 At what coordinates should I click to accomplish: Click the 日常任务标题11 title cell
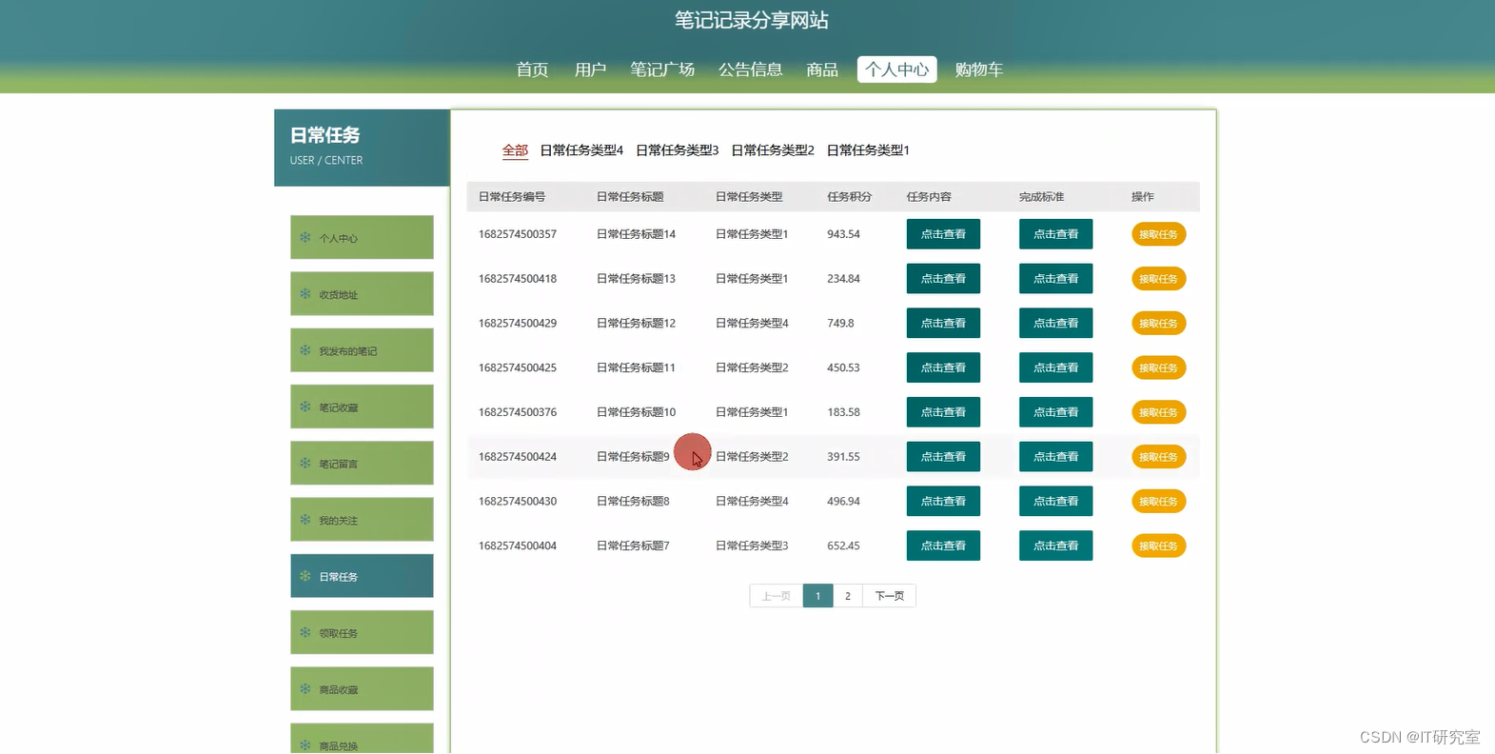point(636,367)
